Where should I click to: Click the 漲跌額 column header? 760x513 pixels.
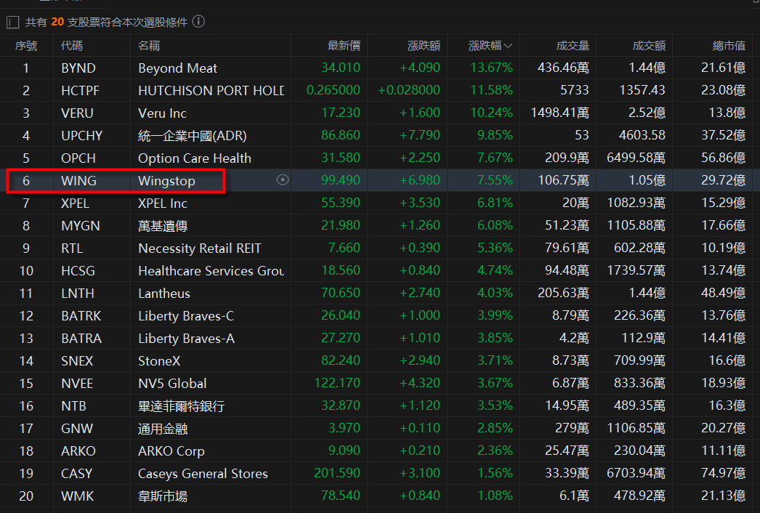click(424, 46)
